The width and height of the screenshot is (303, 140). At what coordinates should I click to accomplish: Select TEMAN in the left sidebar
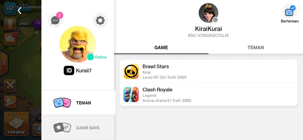coord(78,103)
